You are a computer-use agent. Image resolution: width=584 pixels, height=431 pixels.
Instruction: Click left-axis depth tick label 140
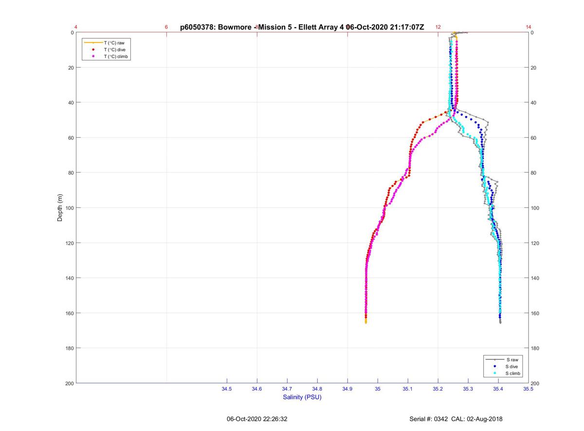[69, 278]
